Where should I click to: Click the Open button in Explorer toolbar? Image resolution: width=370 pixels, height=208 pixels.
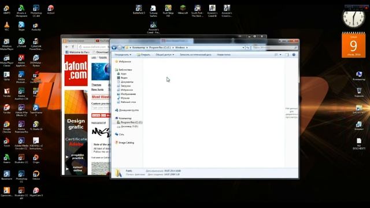143,55
